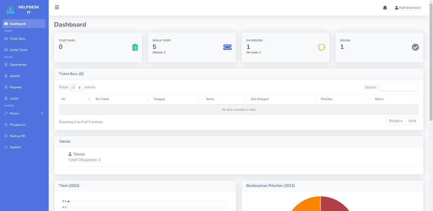Click the Teknisi person icon
This screenshot has height=211, width=433.
pos(70,154)
